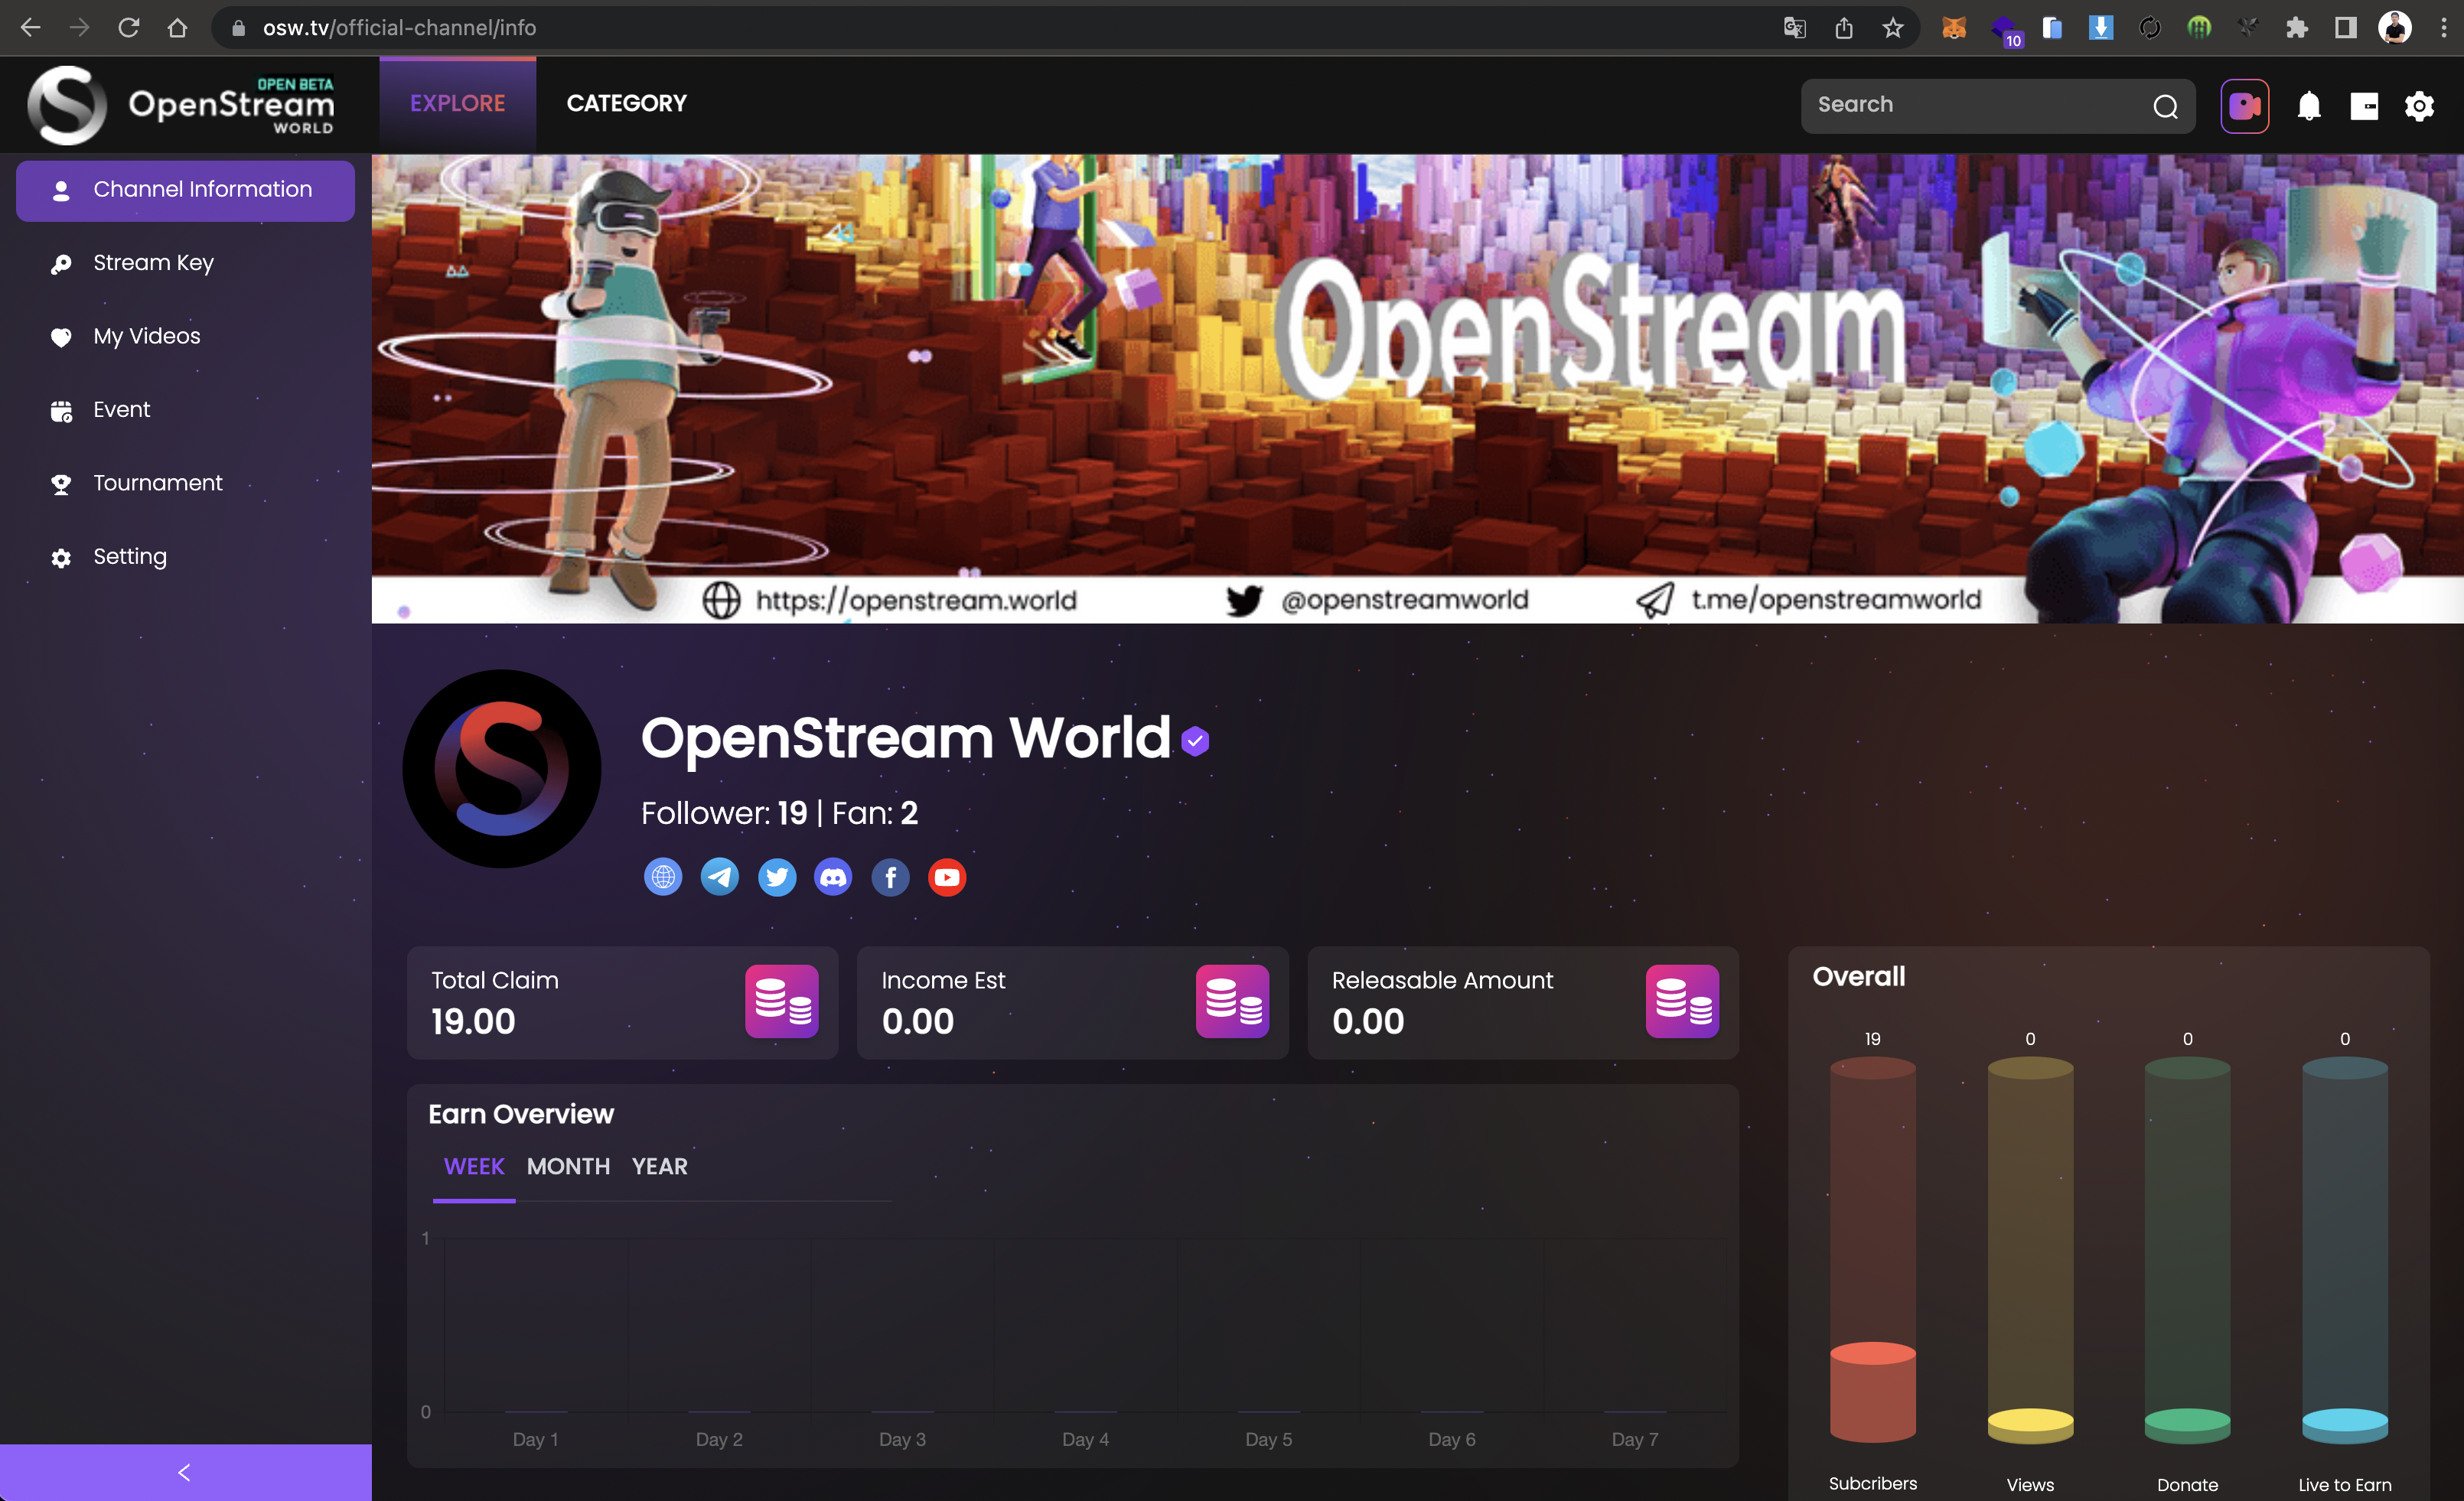Open the Facebook social icon
The height and width of the screenshot is (1501, 2464).
tap(890, 877)
